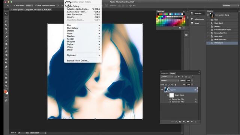
Task: Toggle visibility of second Camera Raw Filter
Action: coord(170,102)
